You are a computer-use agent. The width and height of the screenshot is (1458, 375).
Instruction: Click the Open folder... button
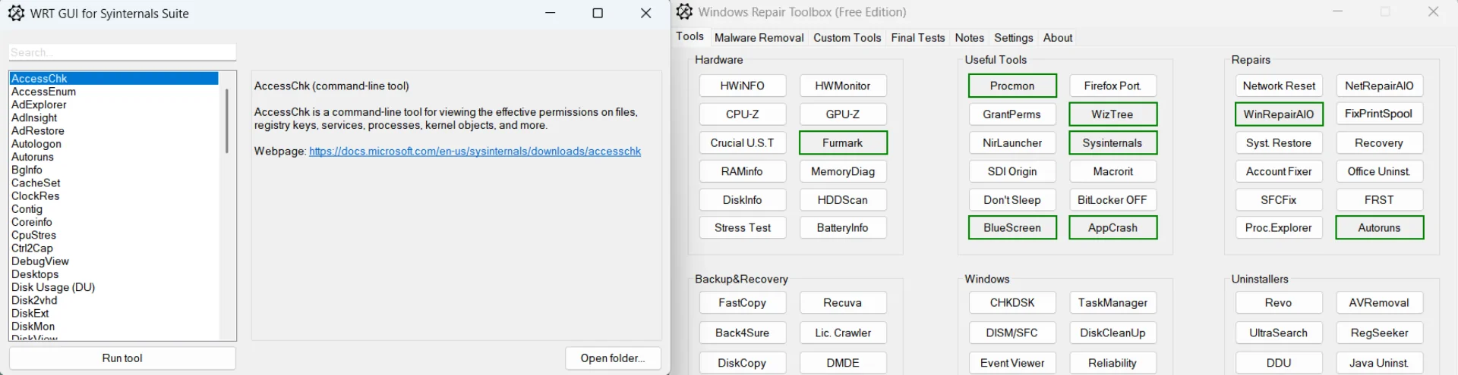click(x=613, y=358)
